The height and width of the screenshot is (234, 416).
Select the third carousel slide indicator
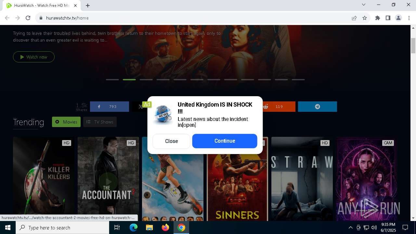click(146, 80)
